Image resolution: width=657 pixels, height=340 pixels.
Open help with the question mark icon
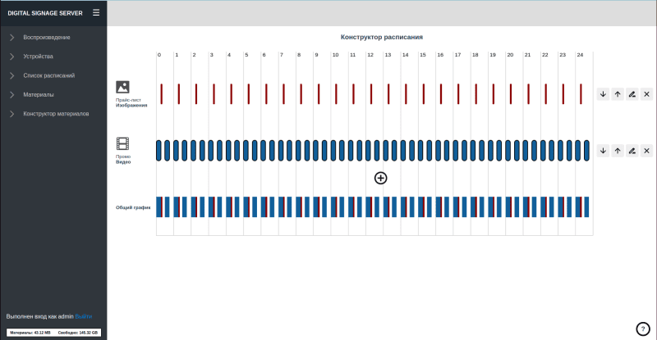pyautogui.click(x=643, y=328)
